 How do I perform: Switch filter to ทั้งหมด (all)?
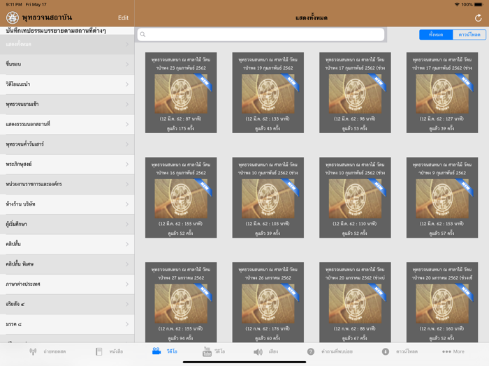436,34
